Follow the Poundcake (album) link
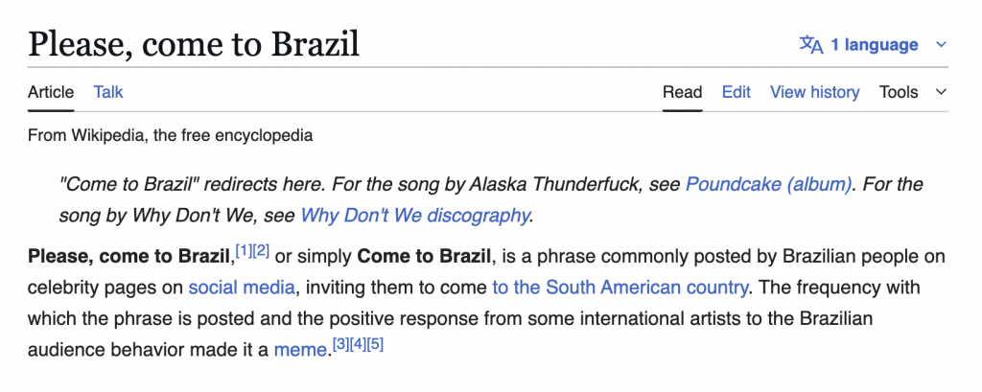Screen dimensions: 982x392 click(x=768, y=184)
